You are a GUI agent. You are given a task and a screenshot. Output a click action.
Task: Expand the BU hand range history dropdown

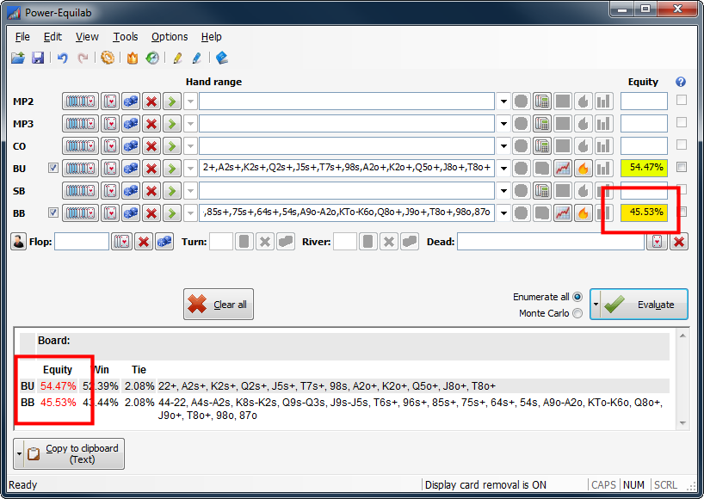(x=503, y=169)
